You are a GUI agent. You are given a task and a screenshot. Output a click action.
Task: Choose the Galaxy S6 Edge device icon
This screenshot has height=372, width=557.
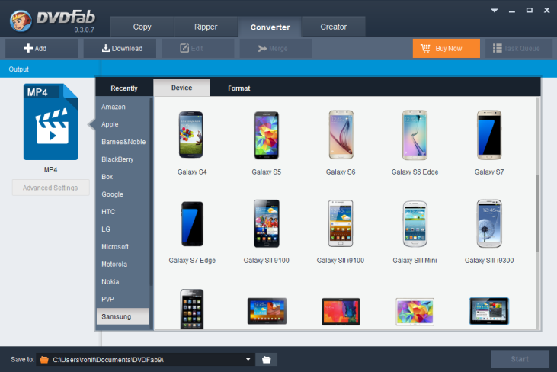415,135
